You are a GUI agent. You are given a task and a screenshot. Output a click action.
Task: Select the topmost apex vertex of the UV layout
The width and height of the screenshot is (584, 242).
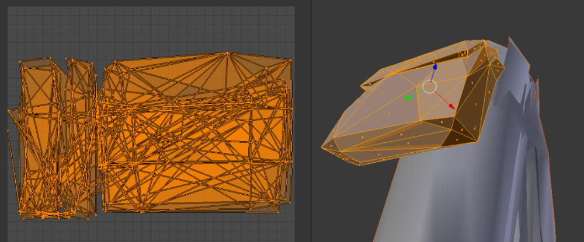click(228, 52)
